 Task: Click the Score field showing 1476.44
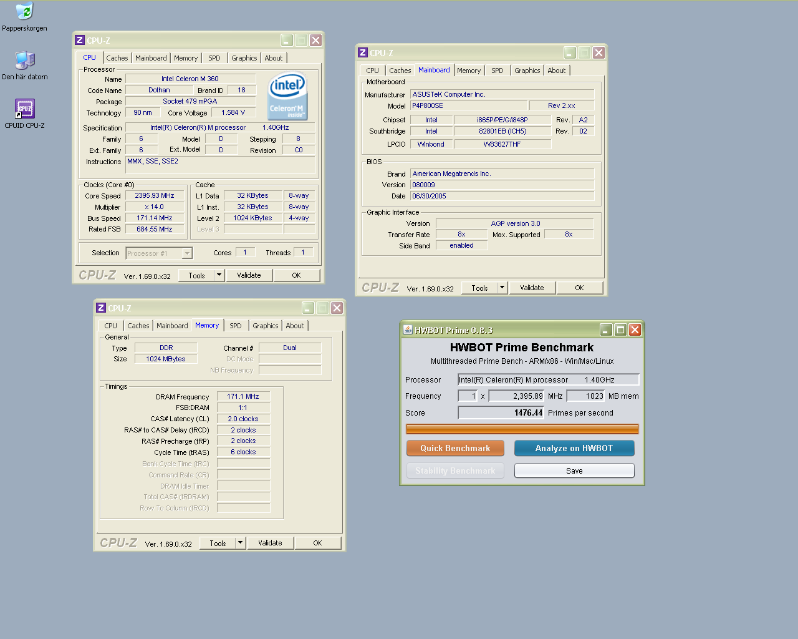(501, 412)
